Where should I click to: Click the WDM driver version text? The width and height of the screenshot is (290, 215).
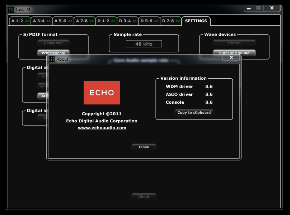(x=209, y=87)
